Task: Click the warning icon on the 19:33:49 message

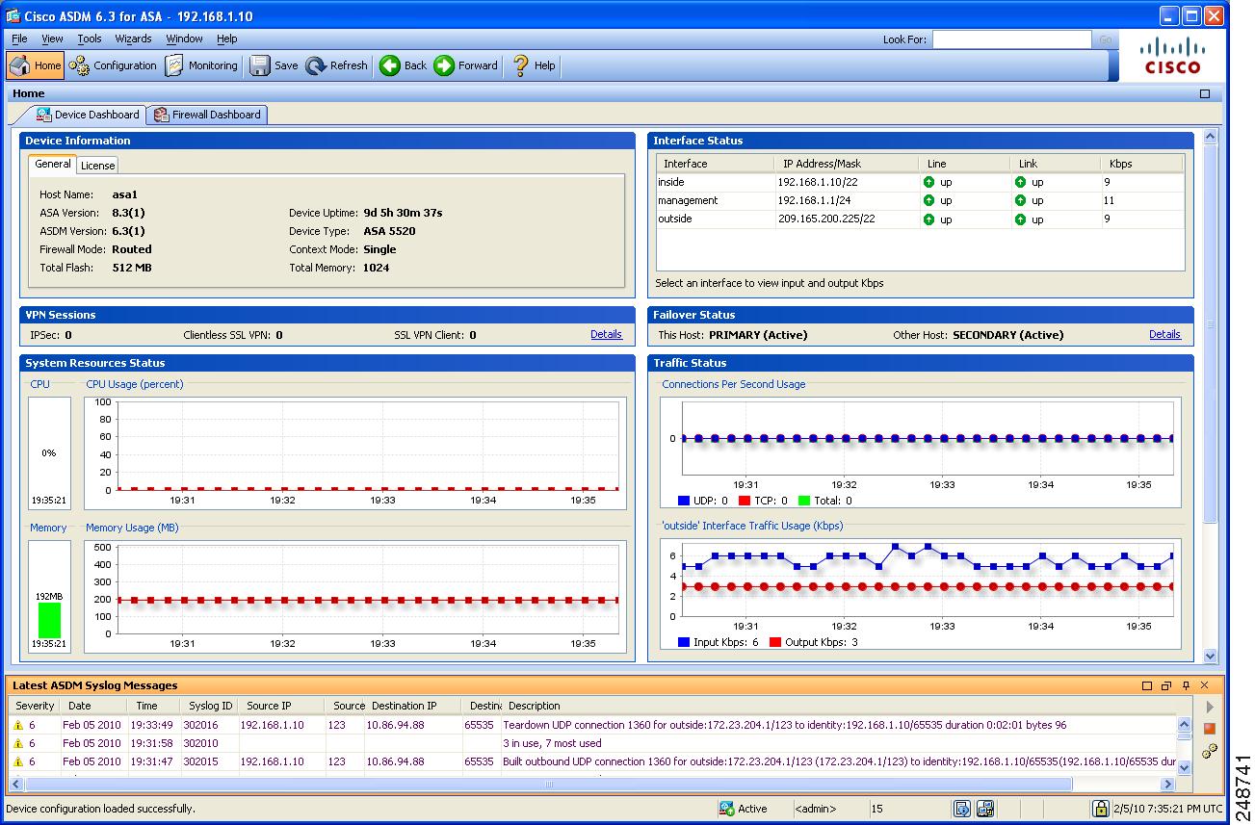Action: [x=18, y=726]
